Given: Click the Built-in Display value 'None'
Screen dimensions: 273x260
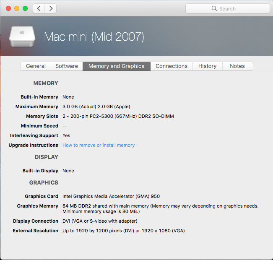Looking at the screenshot, I should pos(68,171).
